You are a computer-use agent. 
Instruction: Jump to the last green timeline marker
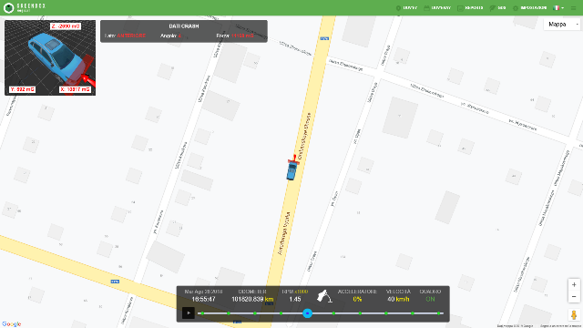click(x=439, y=313)
